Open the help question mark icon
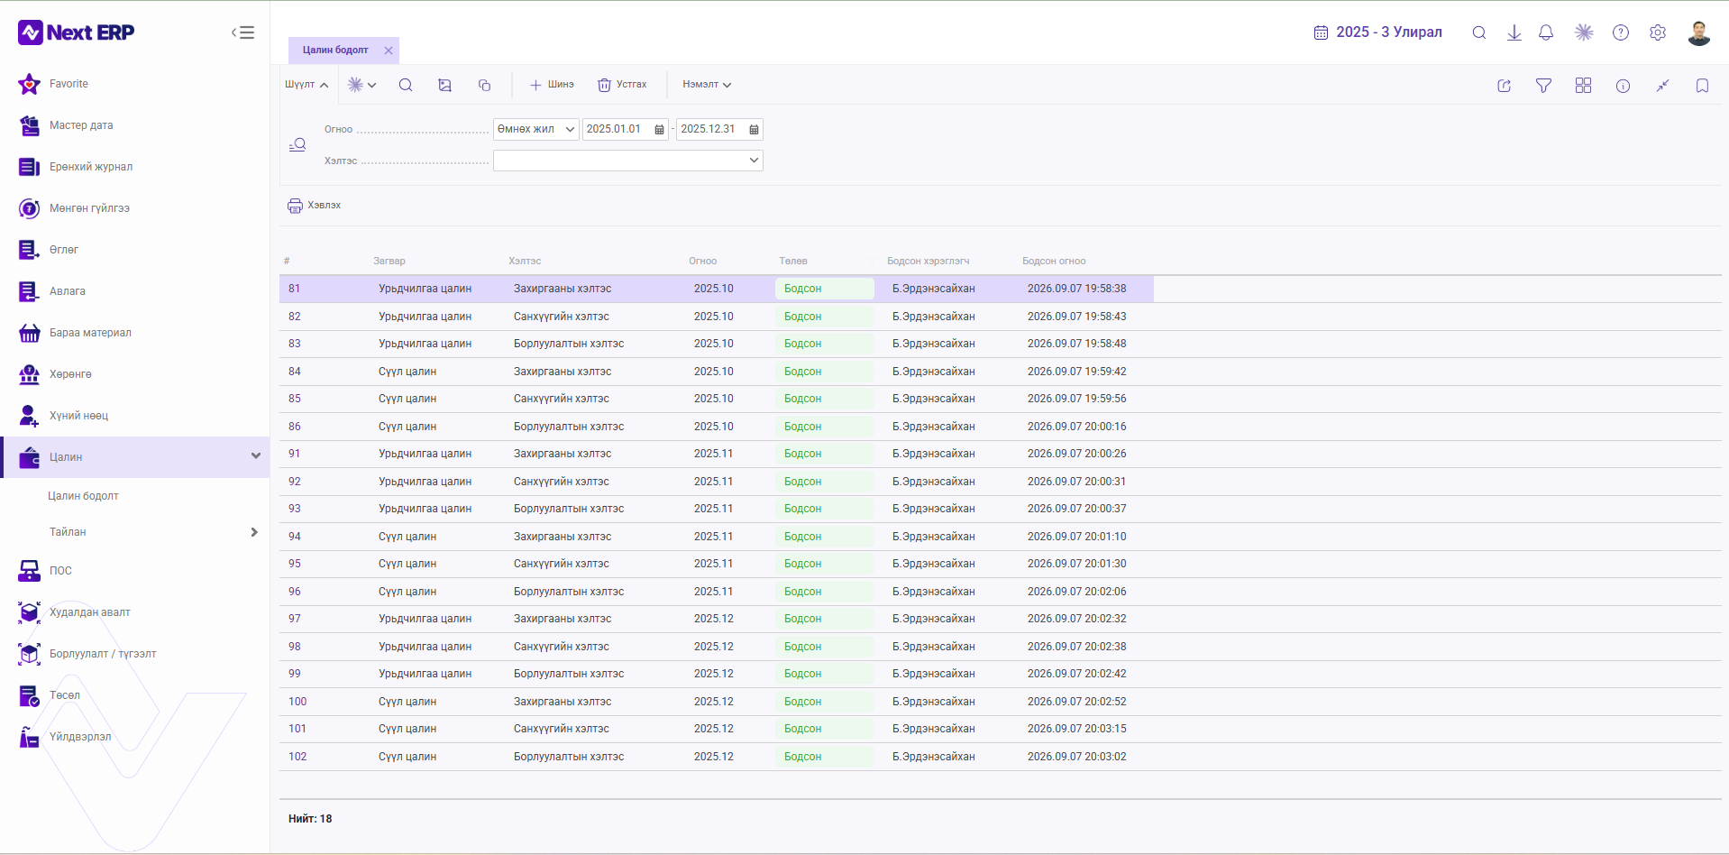This screenshot has width=1729, height=855. point(1621,32)
